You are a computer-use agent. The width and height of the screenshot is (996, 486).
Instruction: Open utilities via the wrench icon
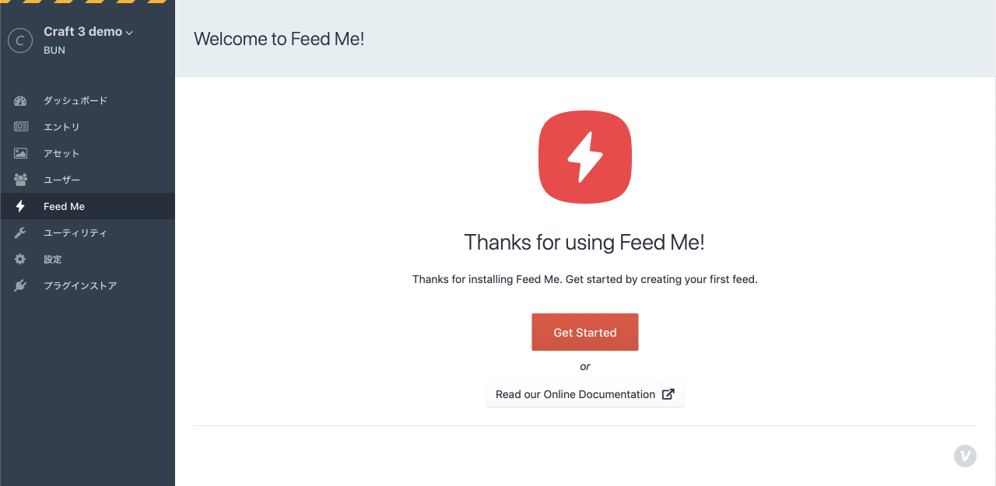click(x=20, y=233)
